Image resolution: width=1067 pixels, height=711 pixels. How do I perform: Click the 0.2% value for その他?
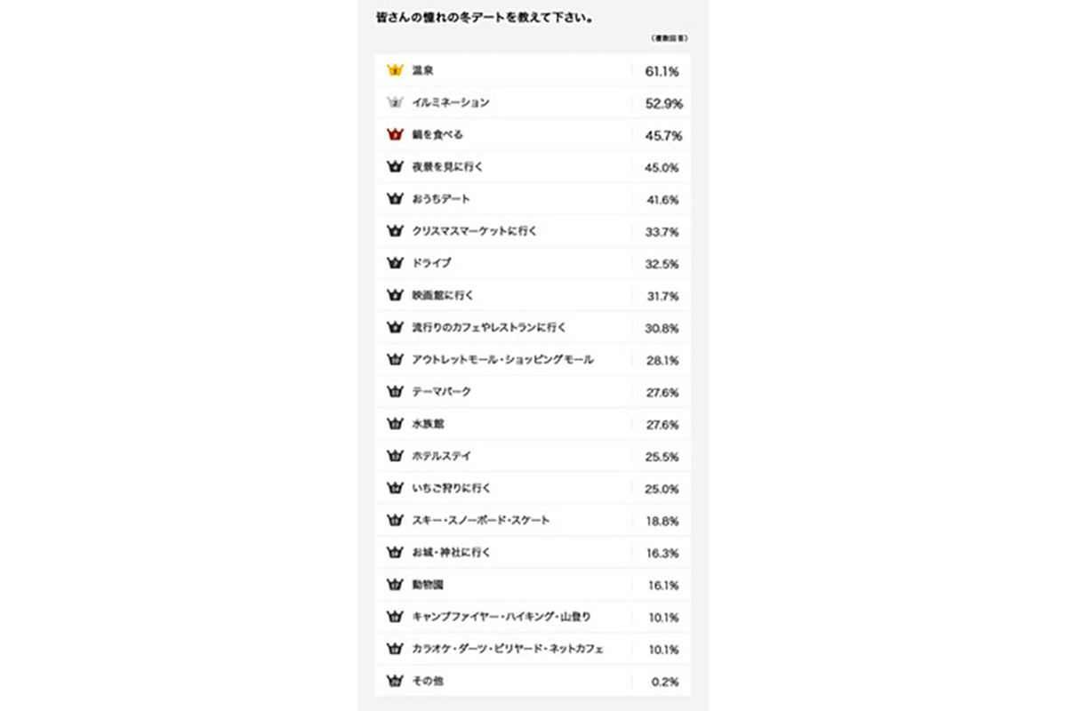[666, 682]
